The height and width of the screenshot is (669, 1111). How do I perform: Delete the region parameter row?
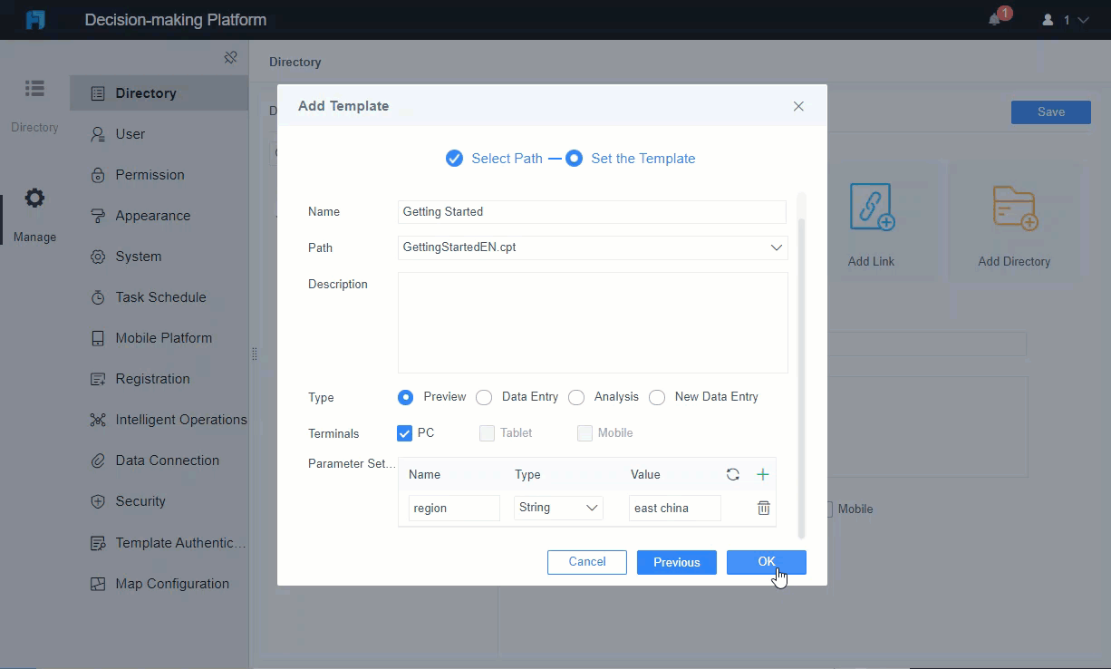coord(764,508)
